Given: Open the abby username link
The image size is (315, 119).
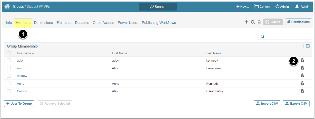Looking at the screenshot, I should [x=20, y=61].
